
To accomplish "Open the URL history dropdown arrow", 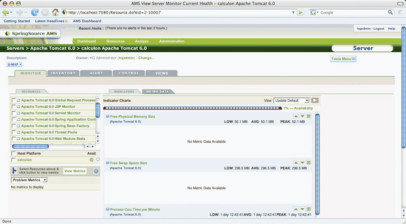I will pyautogui.click(x=293, y=12).
